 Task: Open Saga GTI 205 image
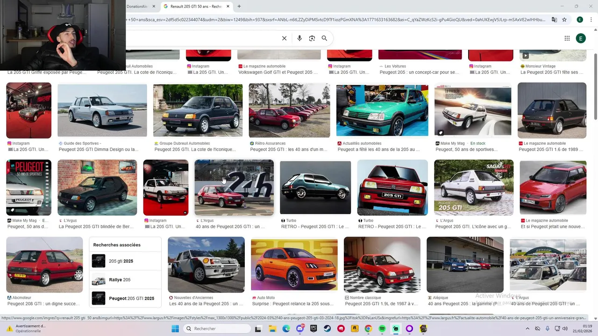(x=474, y=188)
